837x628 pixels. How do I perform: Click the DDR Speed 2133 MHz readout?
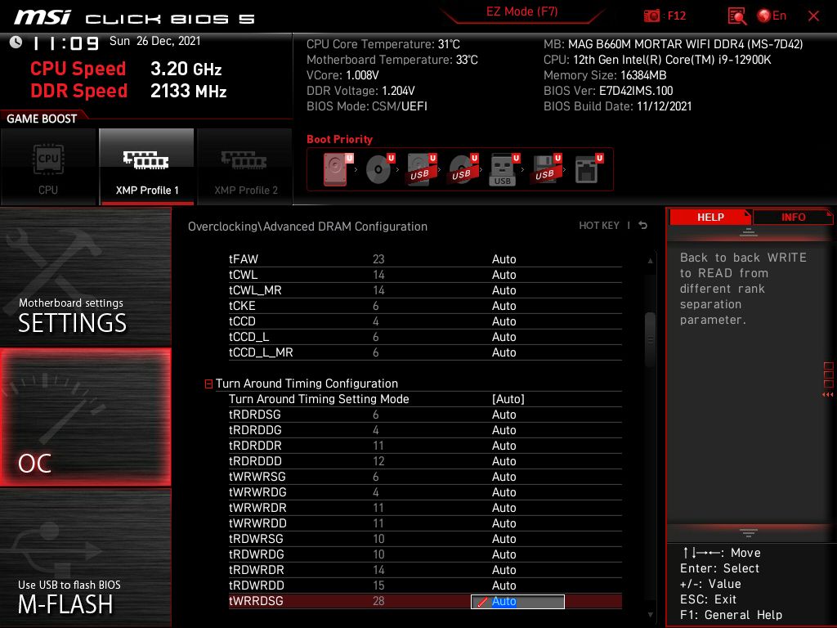pyautogui.click(x=128, y=91)
